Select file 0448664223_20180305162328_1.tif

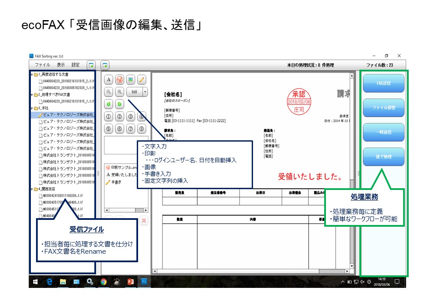66,88
